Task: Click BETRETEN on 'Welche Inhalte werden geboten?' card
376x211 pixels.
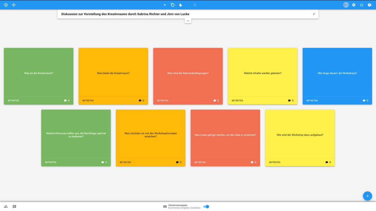Action: (x=238, y=101)
